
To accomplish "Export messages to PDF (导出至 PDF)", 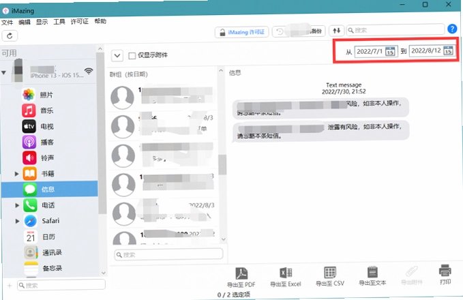I will [241, 277].
